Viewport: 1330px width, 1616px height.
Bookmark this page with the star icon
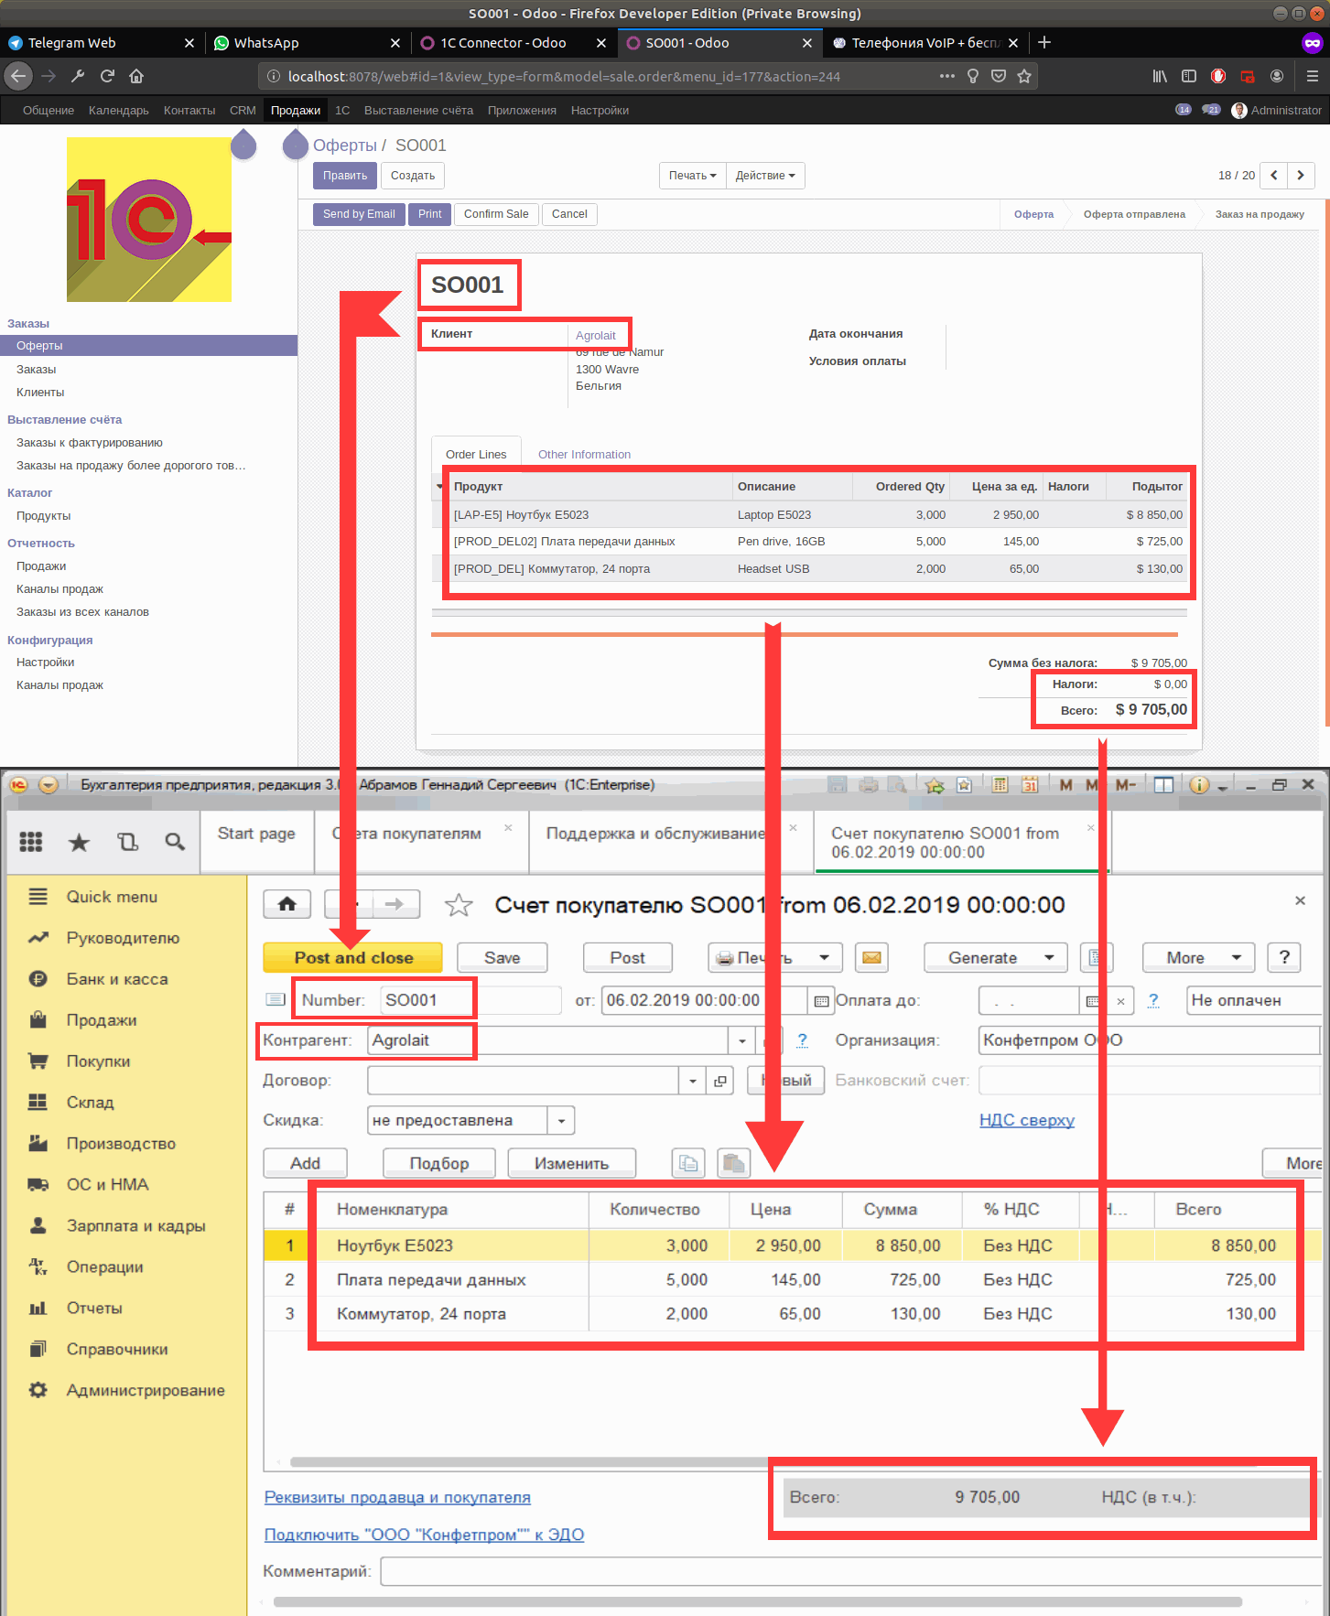tap(1024, 76)
